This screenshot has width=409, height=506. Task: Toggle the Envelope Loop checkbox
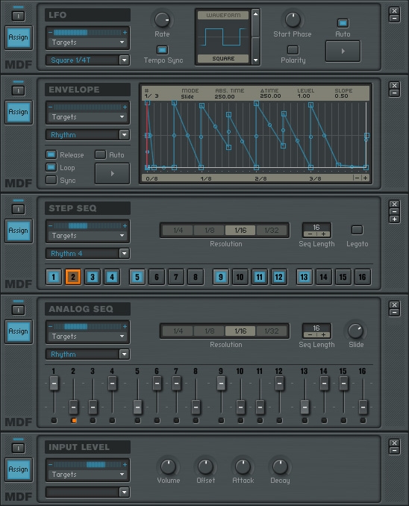tap(51, 167)
